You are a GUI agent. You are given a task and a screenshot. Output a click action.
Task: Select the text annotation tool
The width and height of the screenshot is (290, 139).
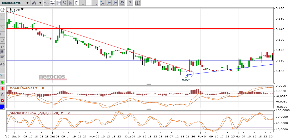(2, 95)
